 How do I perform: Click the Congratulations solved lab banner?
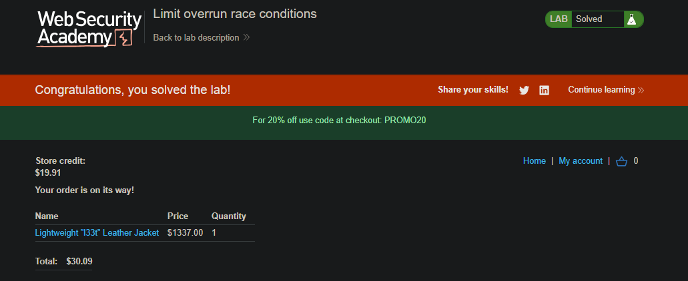[344, 90]
